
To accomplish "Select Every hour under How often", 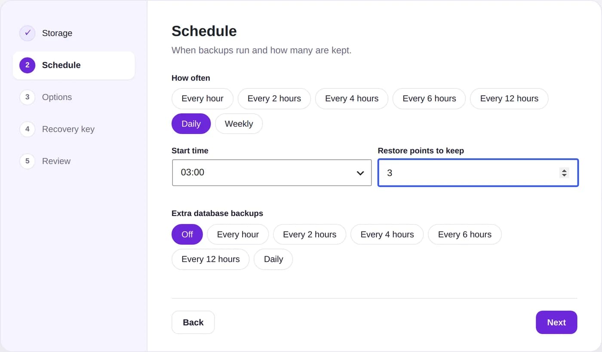I will click(x=203, y=99).
